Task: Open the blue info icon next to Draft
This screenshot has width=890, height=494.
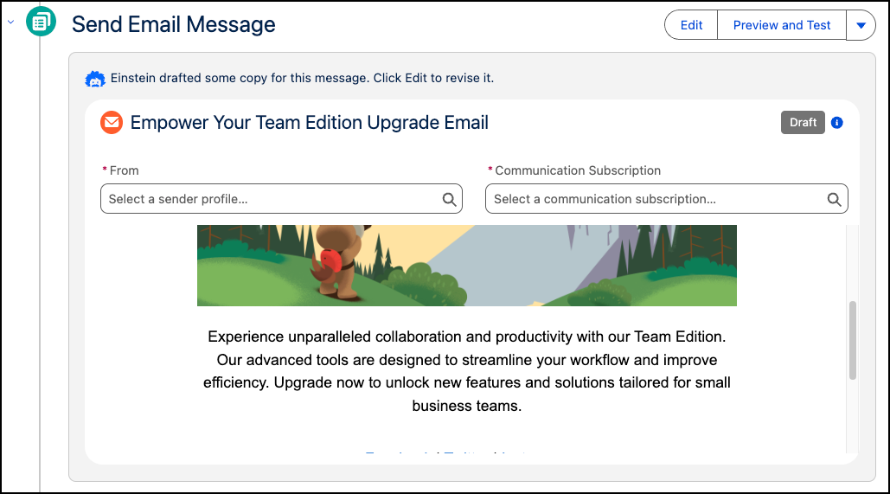Action: tap(836, 123)
